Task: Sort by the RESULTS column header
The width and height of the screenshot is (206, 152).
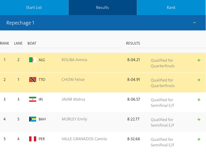Action: [x=133, y=43]
